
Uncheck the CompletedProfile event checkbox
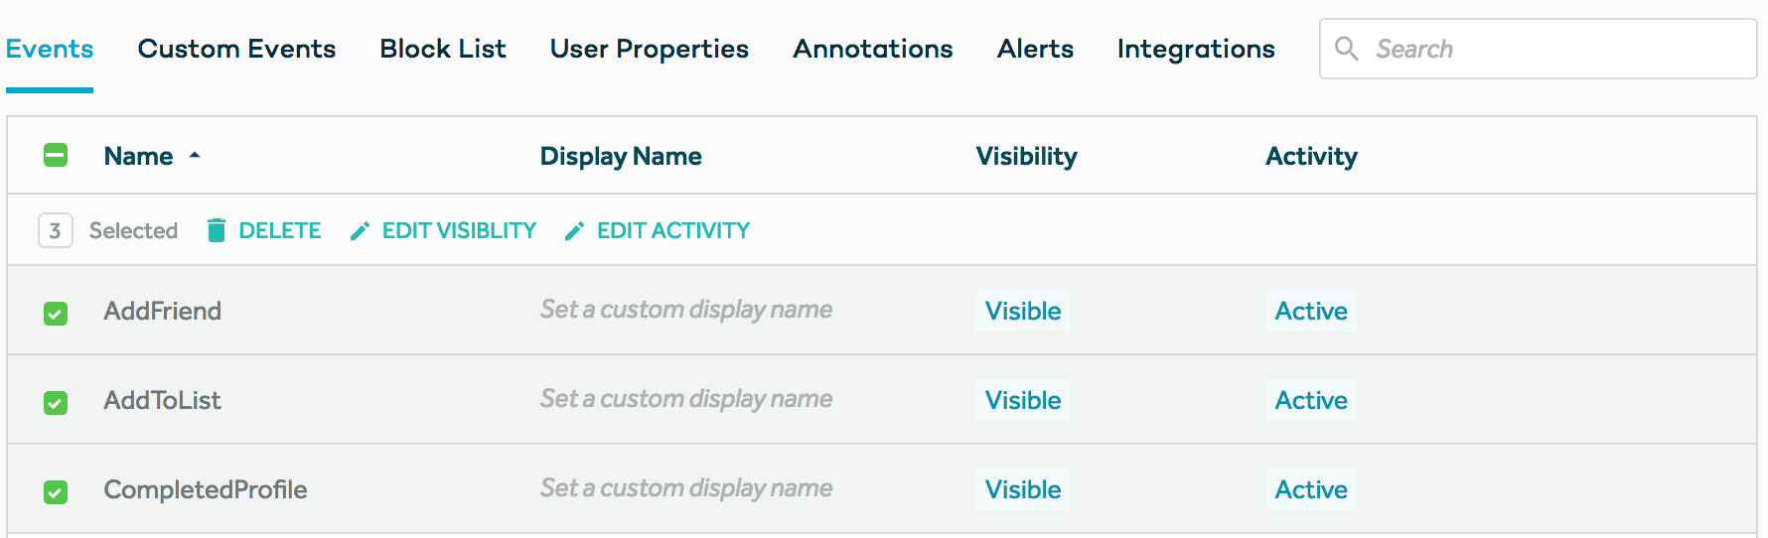pyautogui.click(x=56, y=492)
